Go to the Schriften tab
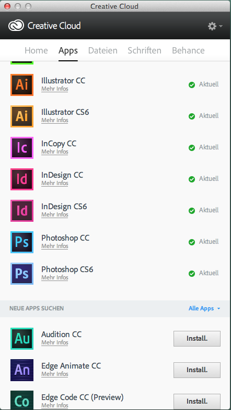 pyautogui.click(x=144, y=50)
